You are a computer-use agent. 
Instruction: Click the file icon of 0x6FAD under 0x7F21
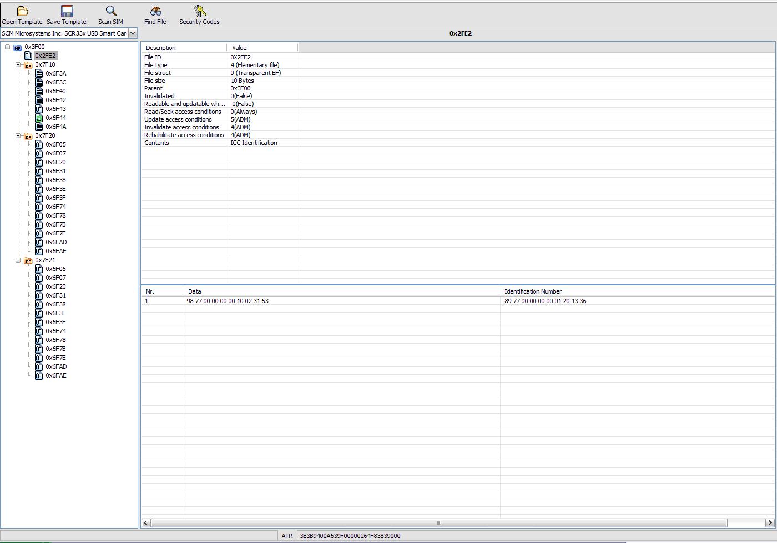[39, 366]
